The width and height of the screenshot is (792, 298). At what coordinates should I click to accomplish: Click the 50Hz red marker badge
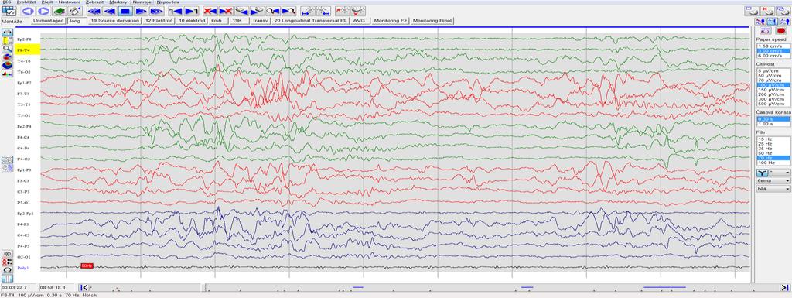(87, 265)
